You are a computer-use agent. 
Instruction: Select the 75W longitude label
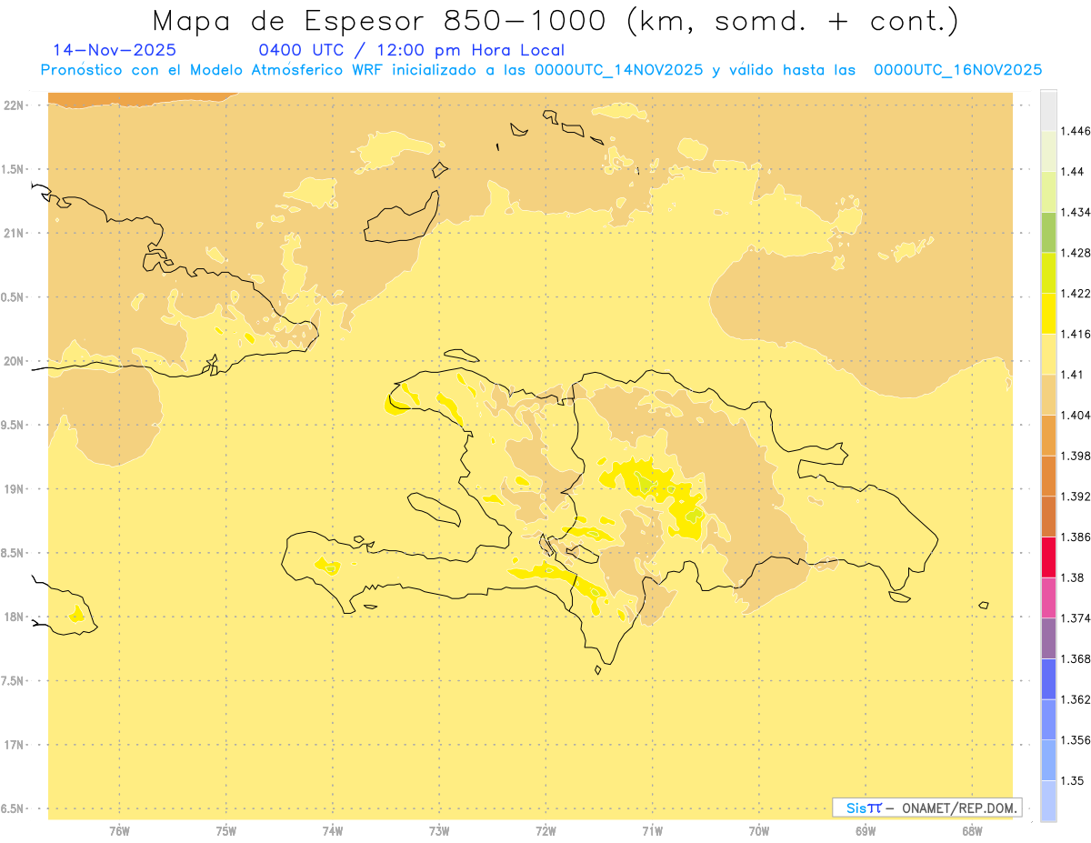[x=226, y=831]
